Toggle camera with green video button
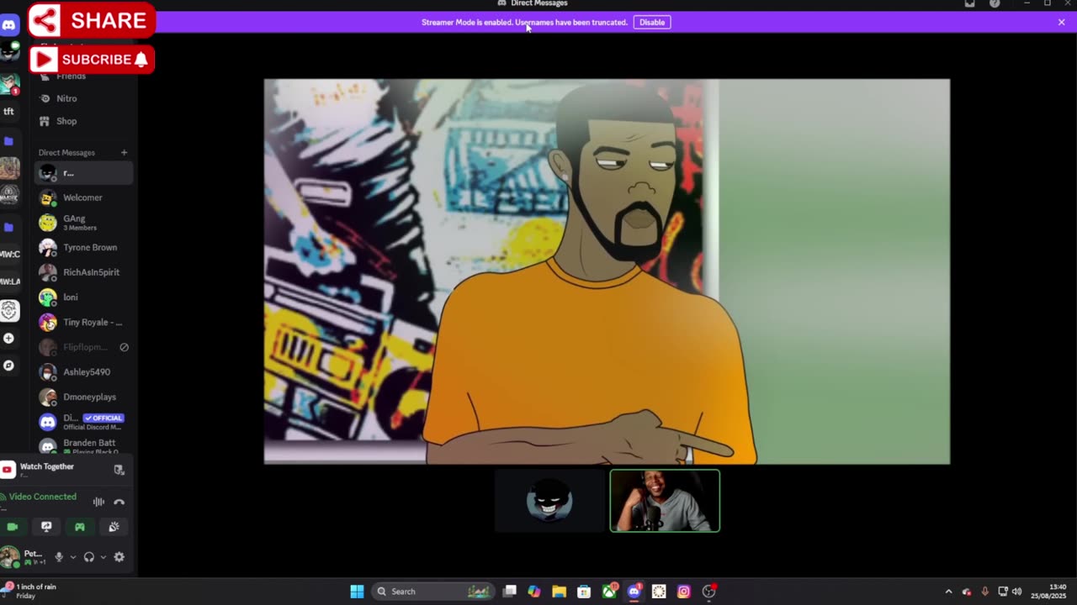The image size is (1077, 605). coord(13,527)
